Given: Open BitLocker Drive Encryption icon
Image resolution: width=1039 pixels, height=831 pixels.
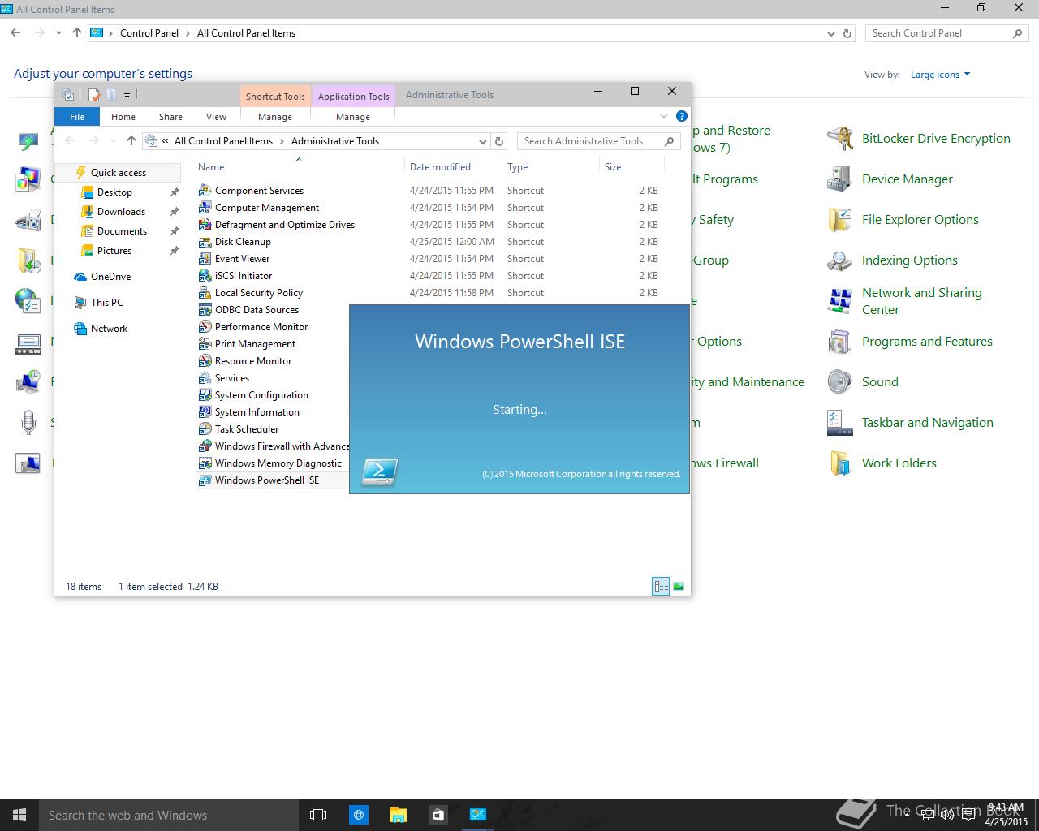Looking at the screenshot, I should tap(839, 139).
